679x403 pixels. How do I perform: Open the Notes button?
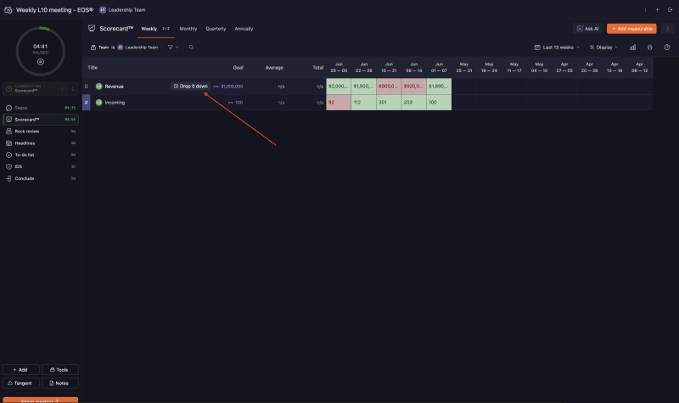point(59,383)
